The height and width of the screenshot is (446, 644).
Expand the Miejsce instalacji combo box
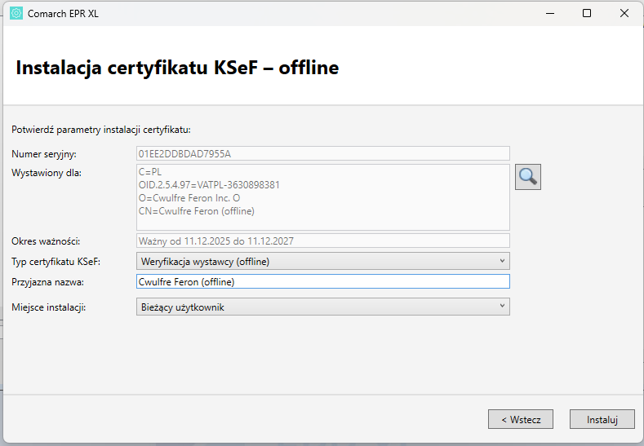coord(322,307)
